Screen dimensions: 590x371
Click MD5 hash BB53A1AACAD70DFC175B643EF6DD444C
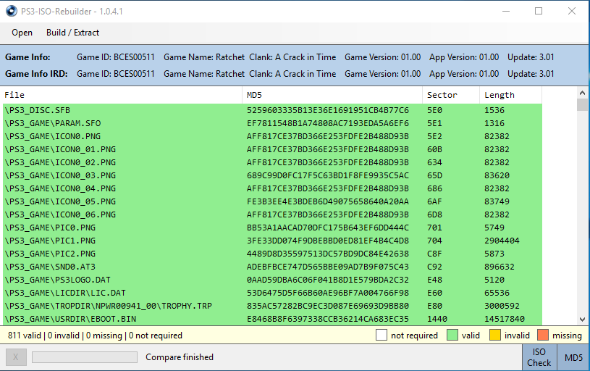(x=328, y=228)
